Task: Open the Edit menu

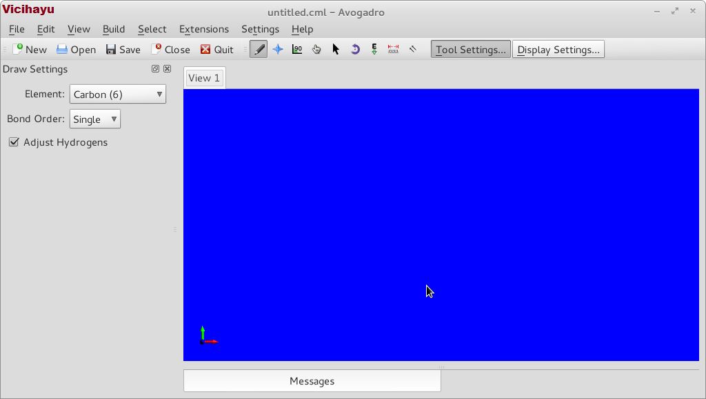Action: click(46, 29)
